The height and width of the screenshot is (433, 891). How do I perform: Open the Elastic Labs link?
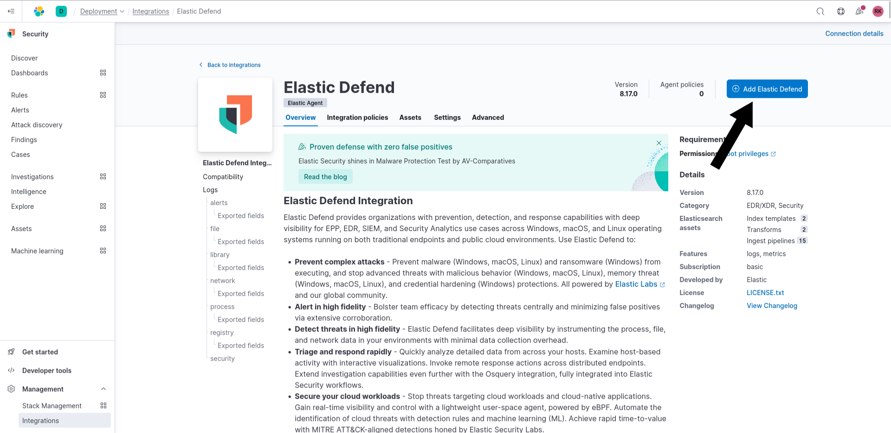[x=636, y=284]
